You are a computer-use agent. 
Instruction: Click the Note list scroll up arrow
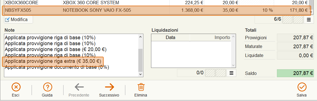[x=140, y=37]
